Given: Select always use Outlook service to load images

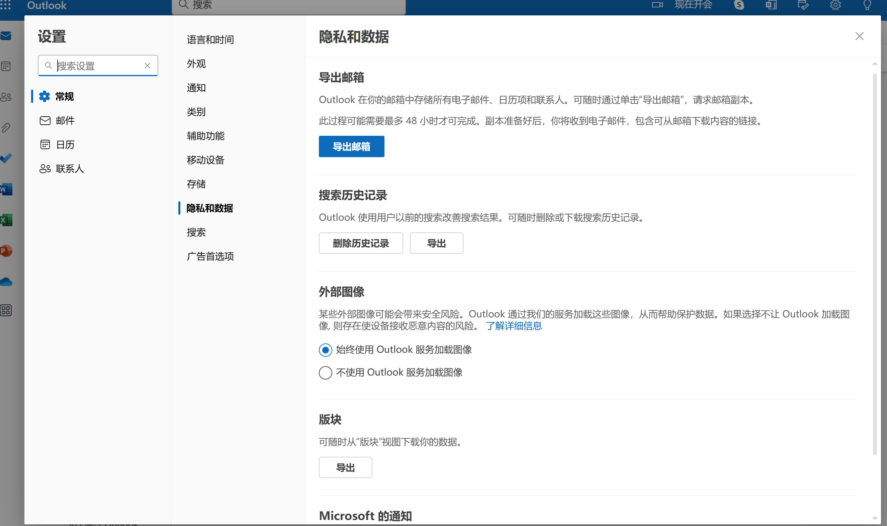Looking at the screenshot, I should (x=325, y=350).
